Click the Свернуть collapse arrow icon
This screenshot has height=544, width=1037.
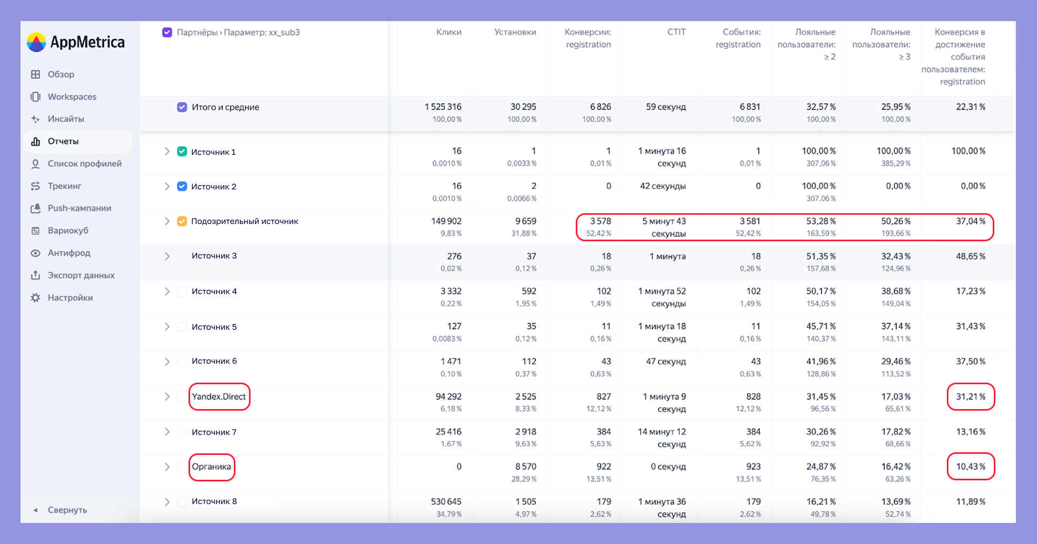(x=36, y=510)
